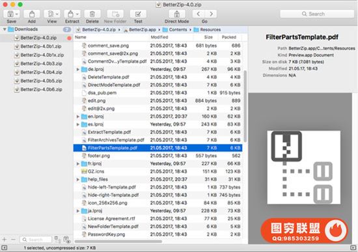This screenshot has height=252, width=358.
Task: Go back with the left arrow
Action: [199, 14]
